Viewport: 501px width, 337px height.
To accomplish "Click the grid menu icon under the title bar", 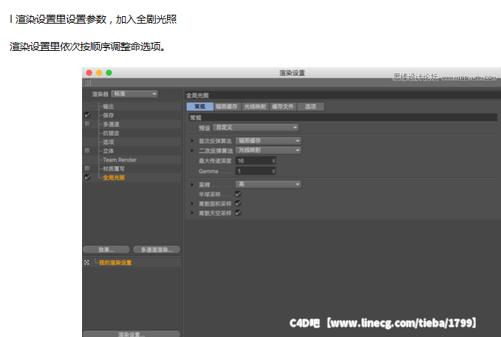I will pyautogui.click(x=87, y=83).
